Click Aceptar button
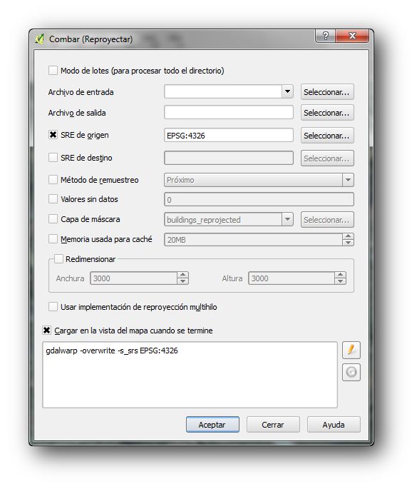 tap(212, 425)
